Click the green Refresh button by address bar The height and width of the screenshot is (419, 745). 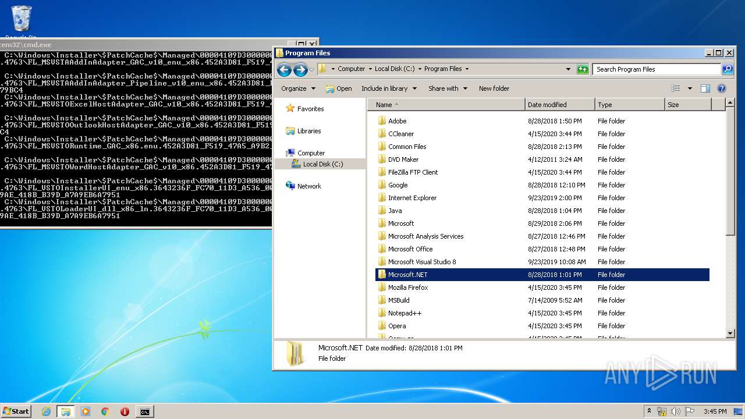583,69
